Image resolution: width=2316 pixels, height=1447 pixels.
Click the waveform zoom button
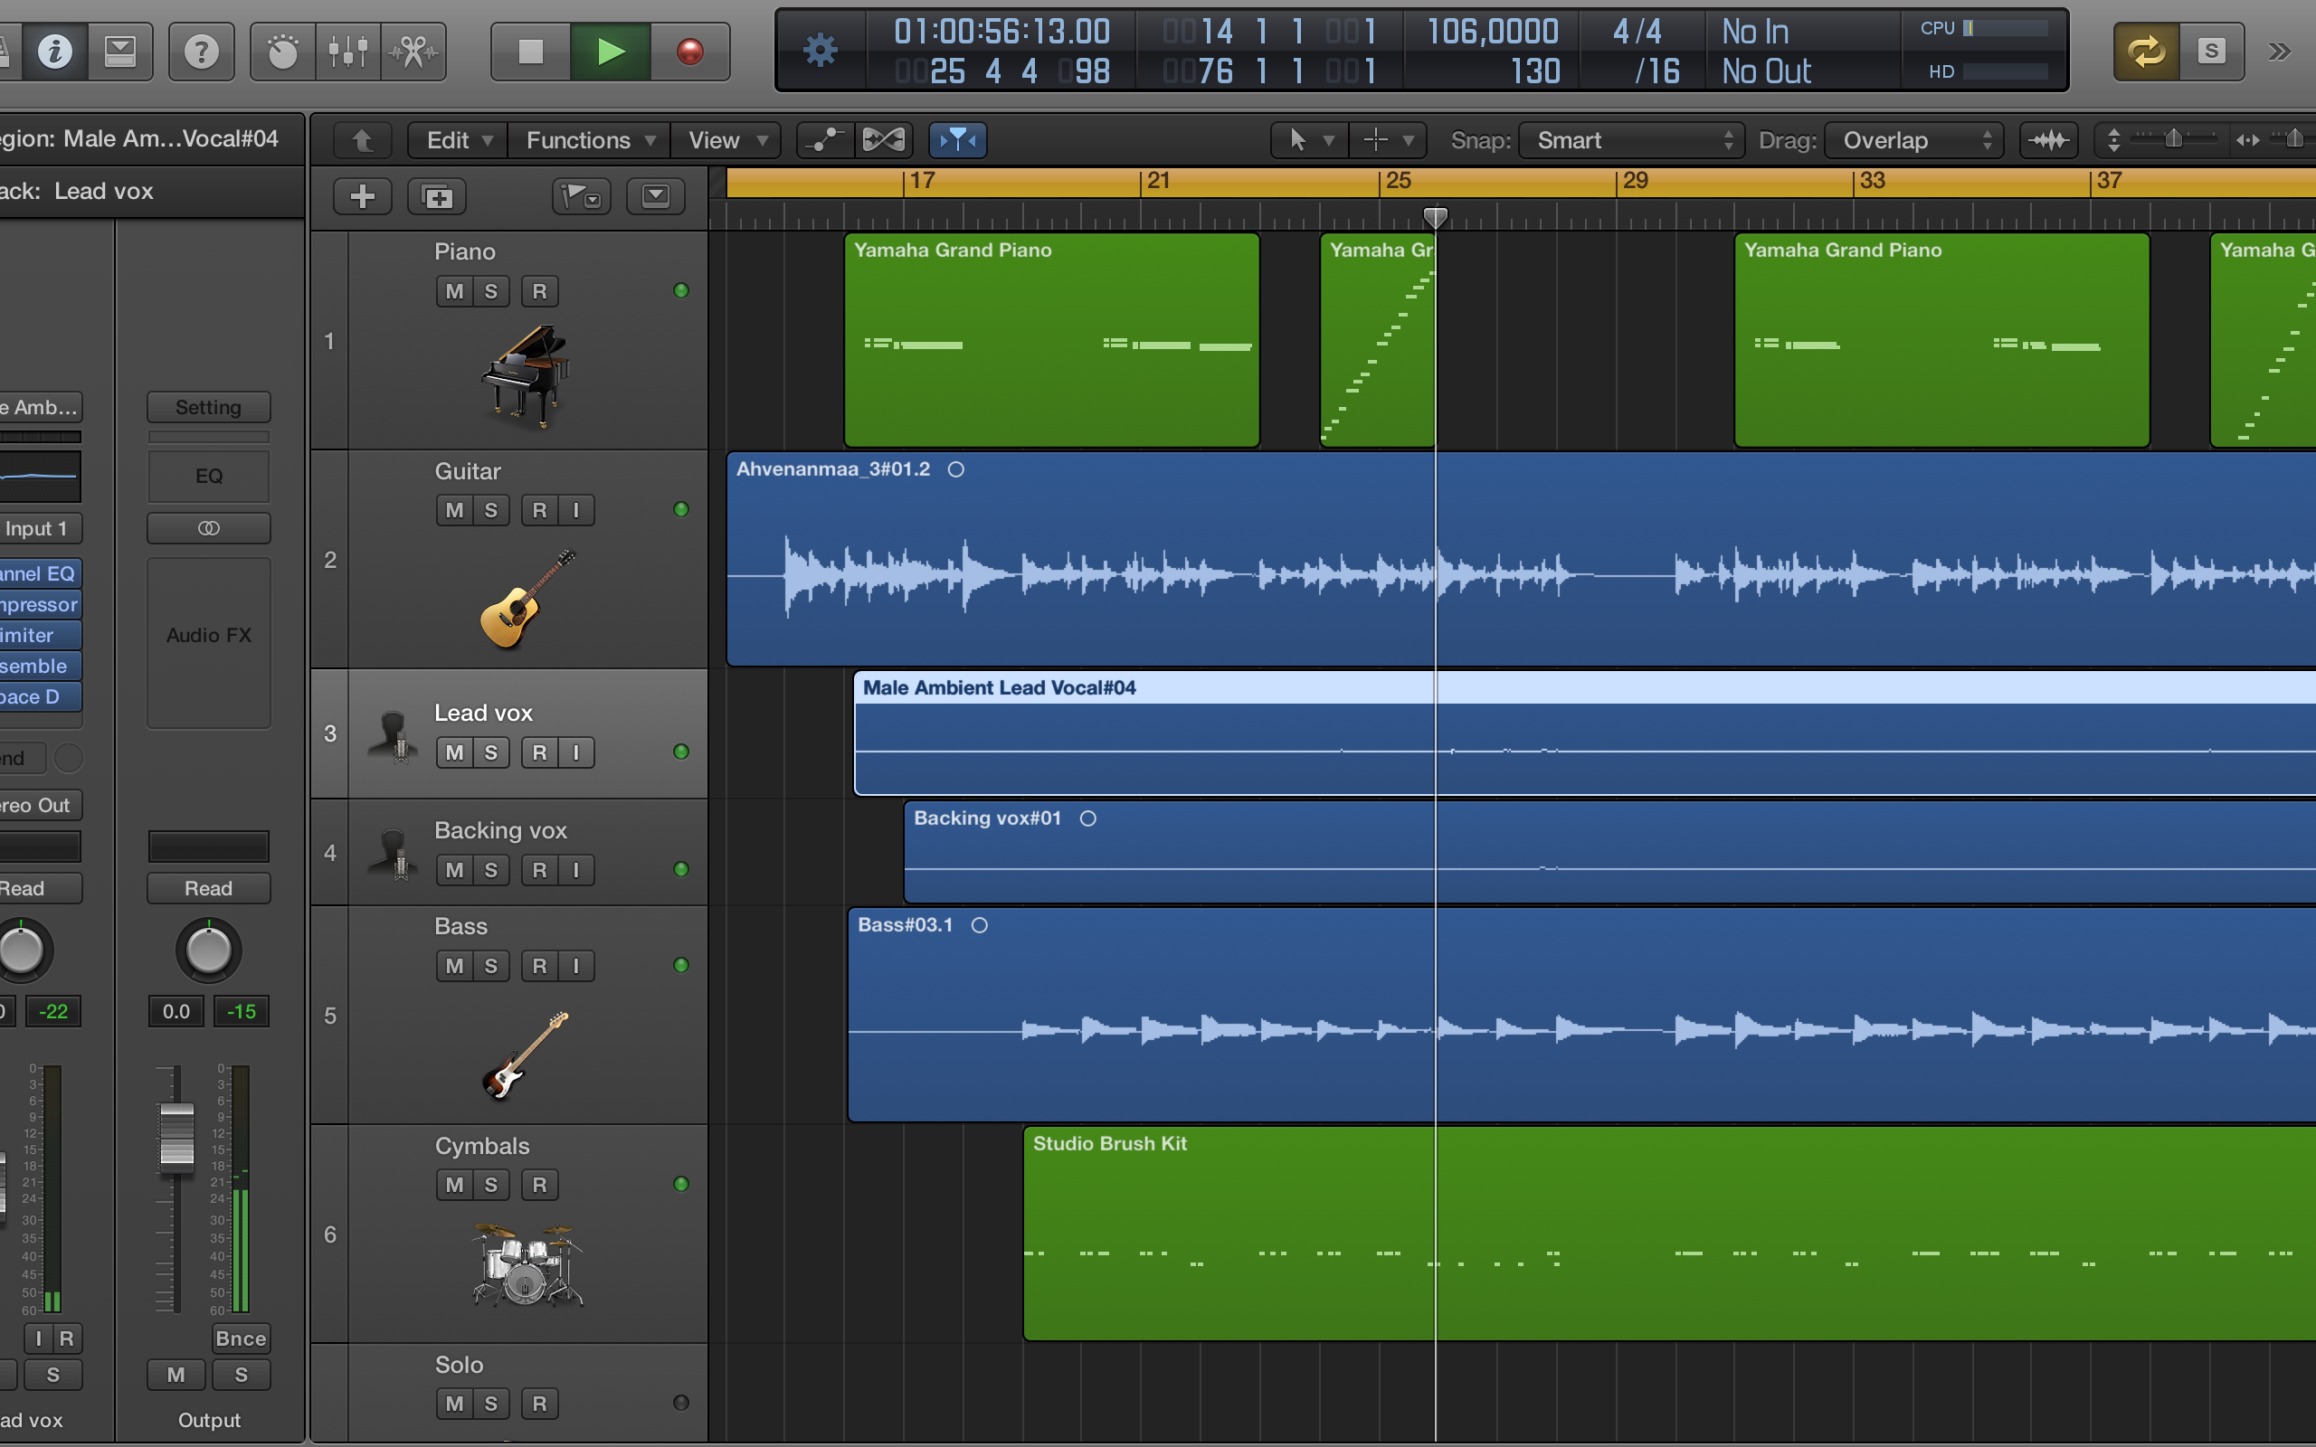[2049, 141]
